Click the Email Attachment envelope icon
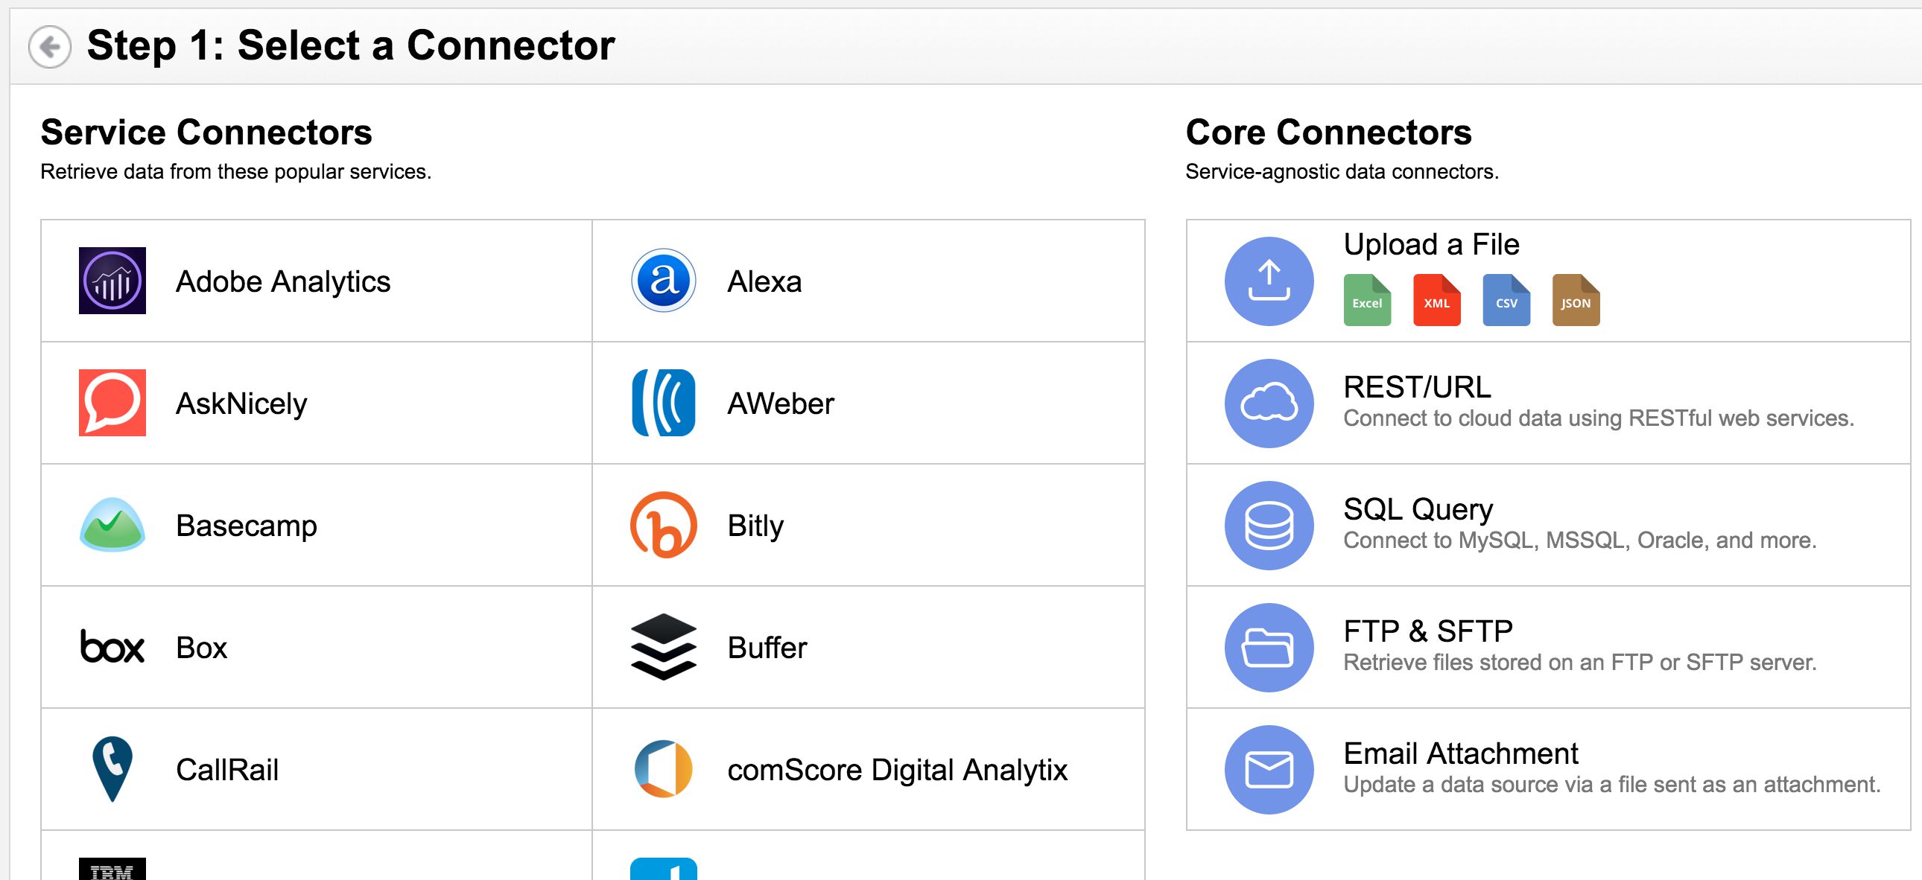Viewport: 1922px width, 880px height. pyautogui.click(x=1269, y=770)
